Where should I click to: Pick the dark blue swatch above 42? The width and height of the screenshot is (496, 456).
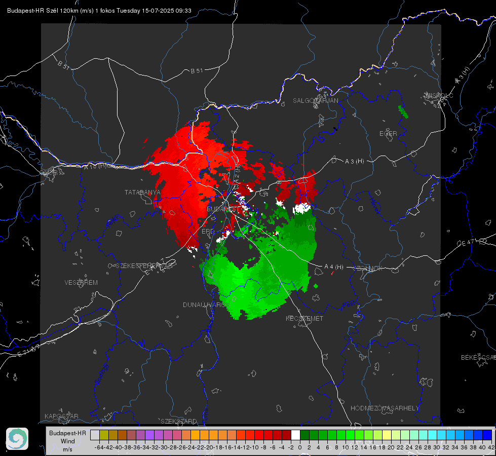[487, 435]
